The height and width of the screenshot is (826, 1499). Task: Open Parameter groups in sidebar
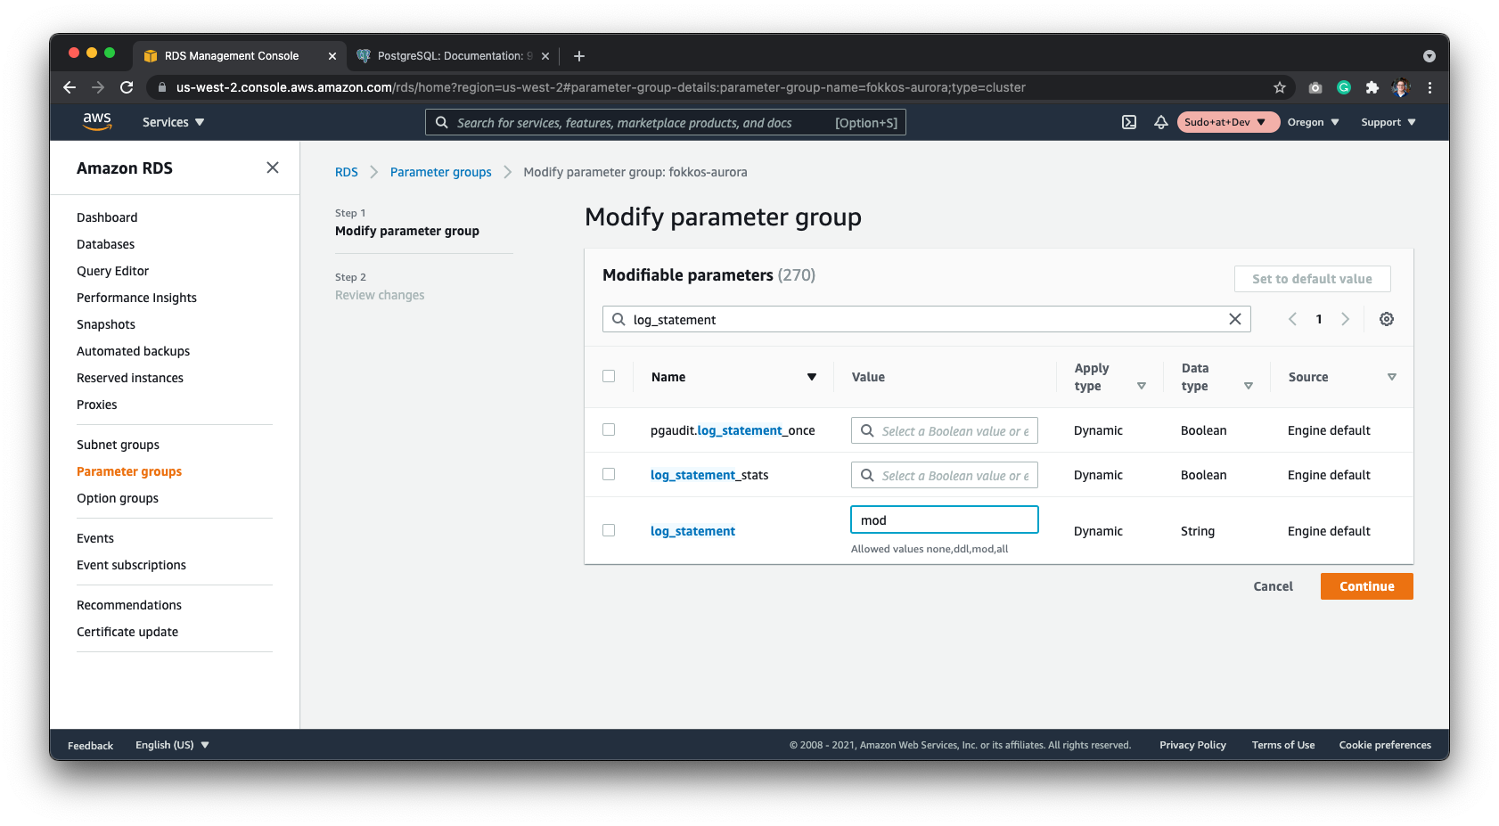[x=129, y=471]
